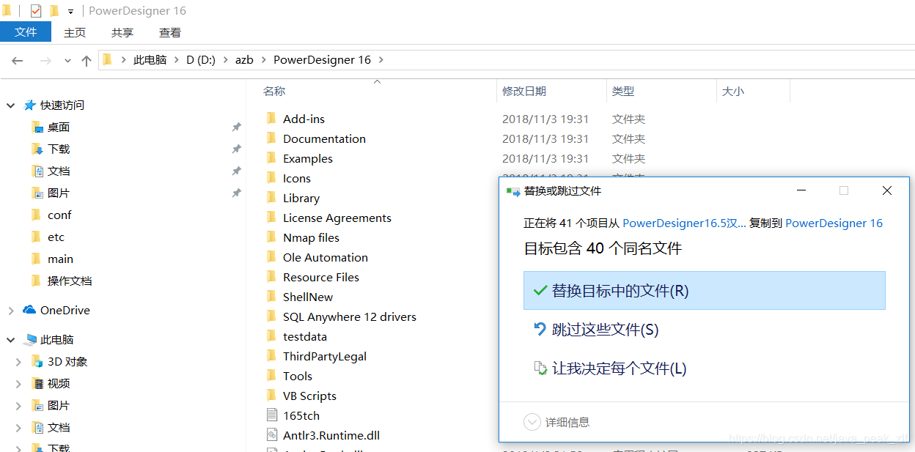Screen dimensions: 915x452
Task: Go up one folder level arrow
Action: click(x=86, y=61)
